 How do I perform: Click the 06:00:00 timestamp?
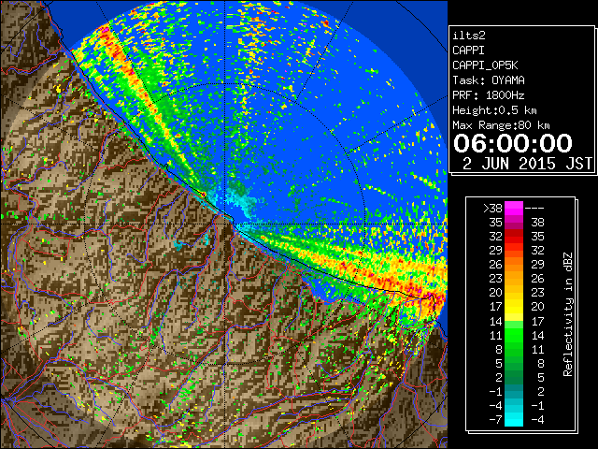[x=513, y=143]
